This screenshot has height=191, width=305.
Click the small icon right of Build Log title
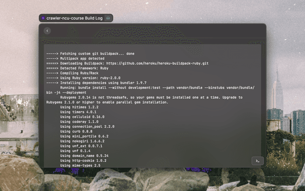click(108, 18)
